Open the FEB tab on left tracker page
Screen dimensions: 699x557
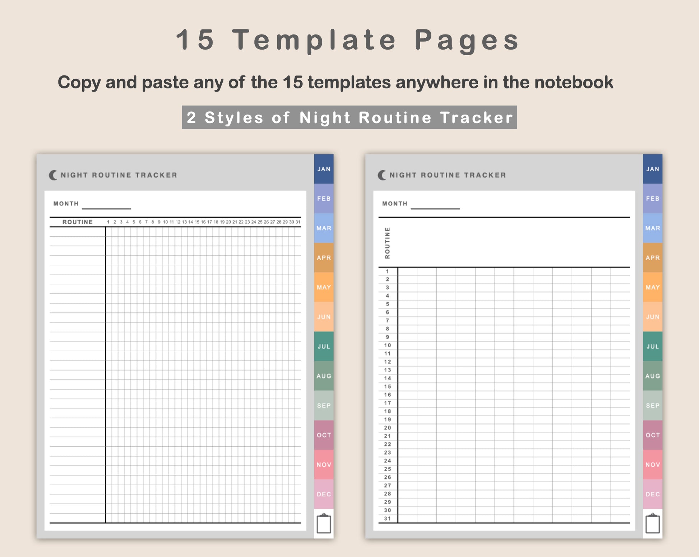click(324, 199)
